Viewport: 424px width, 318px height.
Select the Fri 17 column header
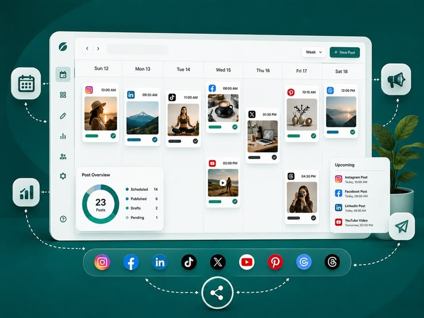301,71
